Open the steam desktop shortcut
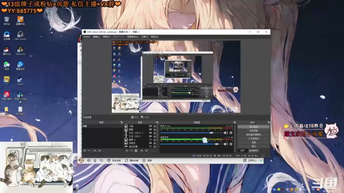This screenshot has height=193, width=344. [20, 81]
